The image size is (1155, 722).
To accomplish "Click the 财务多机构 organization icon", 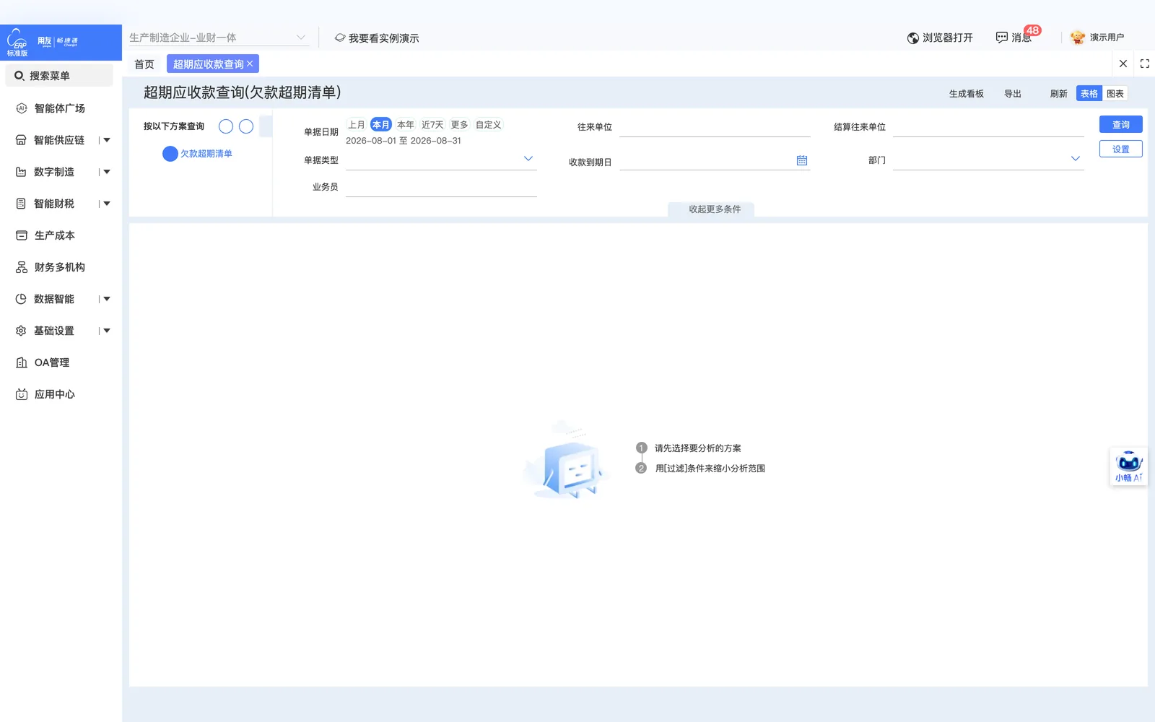I will 22,267.
